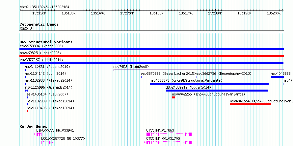Viewport: 293px width, 146px height.
Task: Open esv3670698 (Besenbacher2015) label
Action: pyautogui.click(x=168, y=73)
